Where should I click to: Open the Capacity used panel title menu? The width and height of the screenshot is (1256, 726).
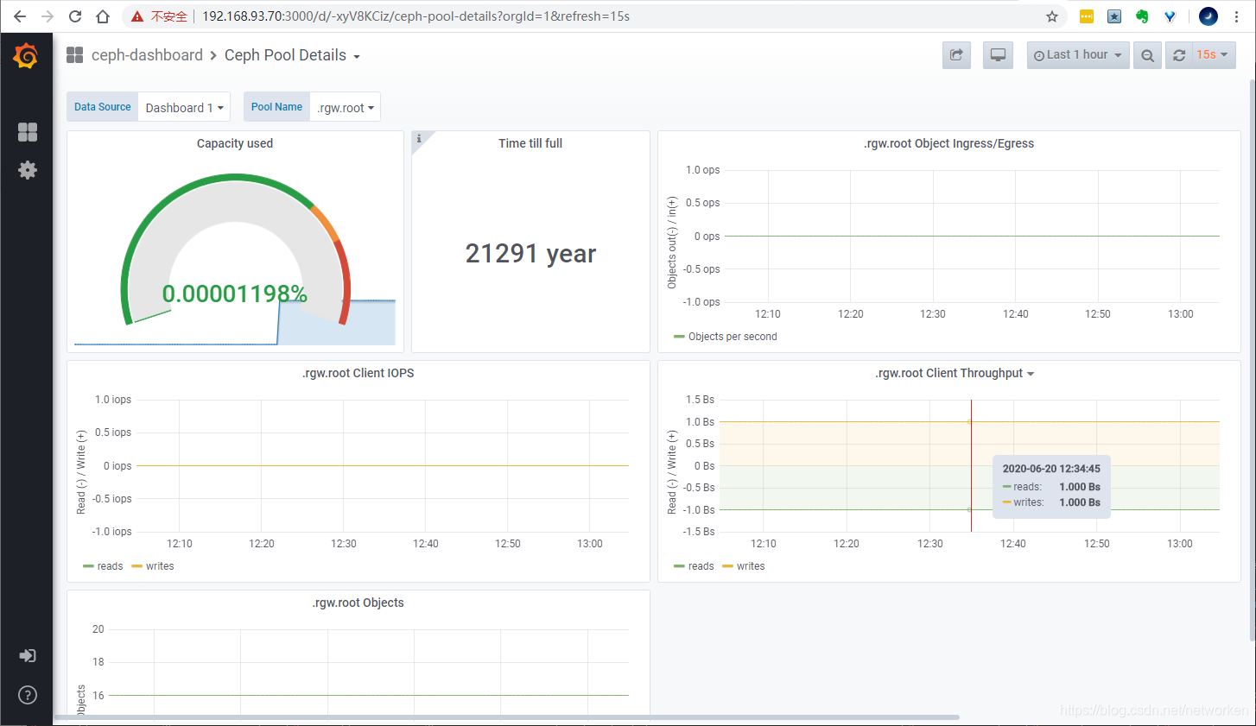click(x=235, y=143)
